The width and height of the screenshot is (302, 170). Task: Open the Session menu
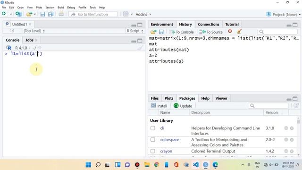[x=50, y=8]
